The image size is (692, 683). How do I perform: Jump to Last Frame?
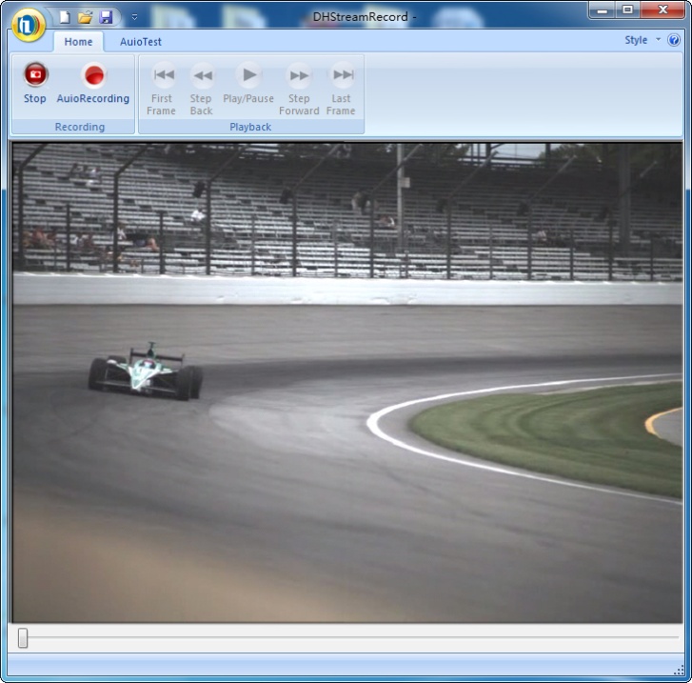pyautogui.click(x=342, y=75)
